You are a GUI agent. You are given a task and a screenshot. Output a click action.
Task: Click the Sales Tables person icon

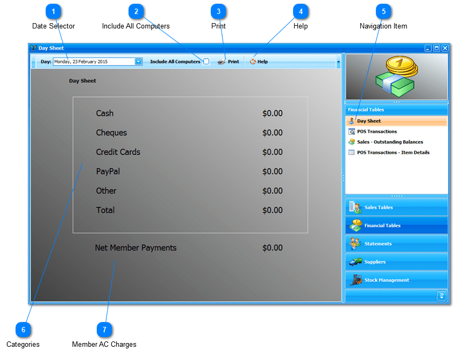click(x=355, y=208)
